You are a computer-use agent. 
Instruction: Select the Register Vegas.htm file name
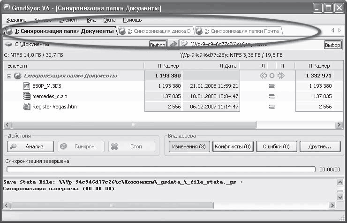(54, 107)
